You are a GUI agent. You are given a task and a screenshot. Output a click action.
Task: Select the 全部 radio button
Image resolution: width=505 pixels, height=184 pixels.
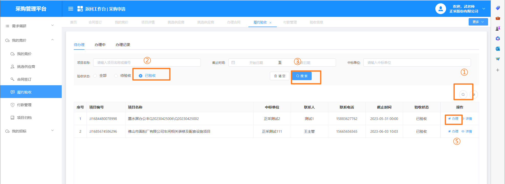[x=95, y=76]
